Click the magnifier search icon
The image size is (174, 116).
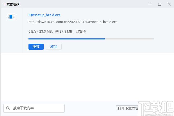click(x=8, y=108)
